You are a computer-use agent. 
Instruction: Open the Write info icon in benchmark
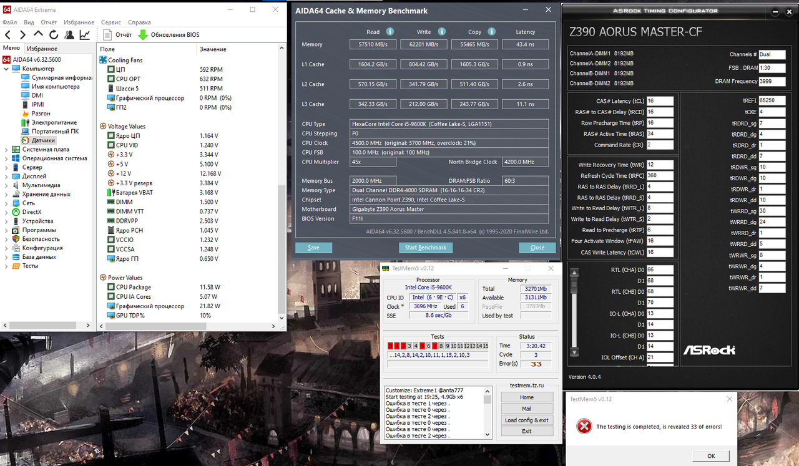pyautogui.click(x=442, y=32)
